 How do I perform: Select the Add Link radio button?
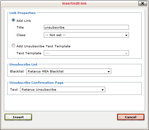pos(13,20)
